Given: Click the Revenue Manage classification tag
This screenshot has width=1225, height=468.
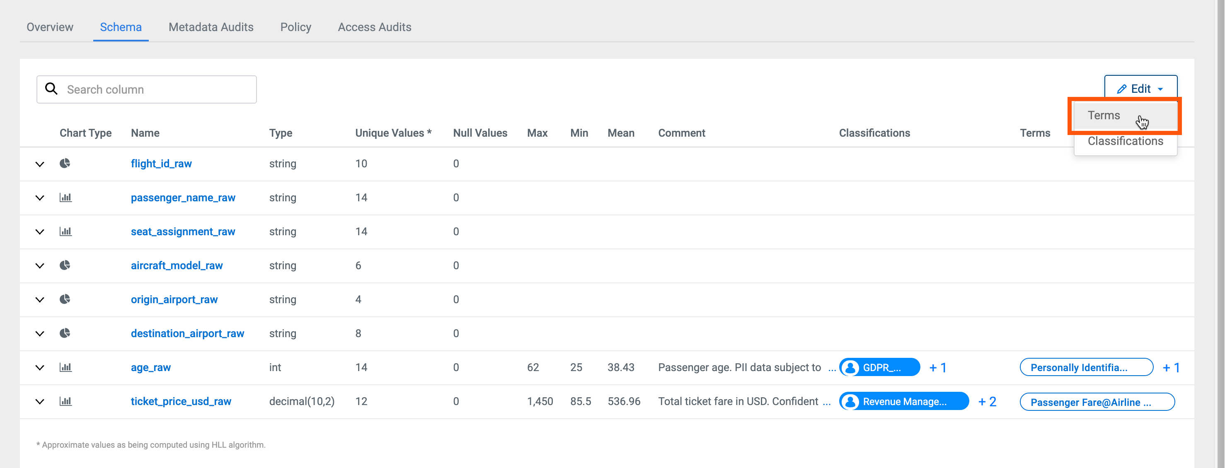Looking at the screenshot, I should click(x=903, y=401).
